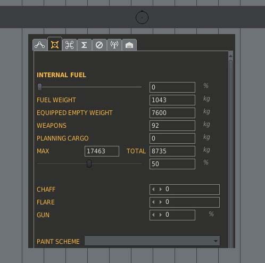This screenshot has height=263, width=265.
Task: Increase Flare count with right arrow
Action: (161, 202)
